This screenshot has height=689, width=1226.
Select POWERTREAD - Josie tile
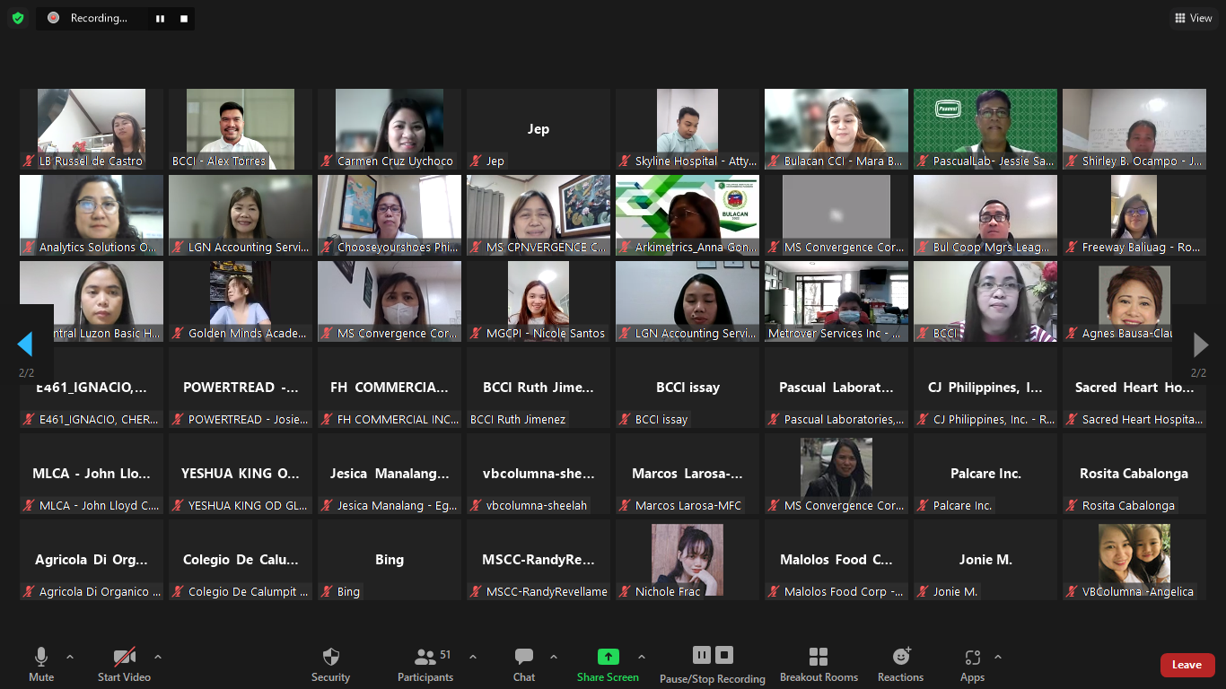(x=241, y=388)
